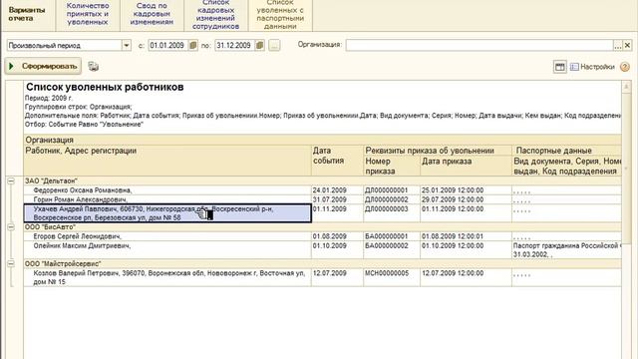Click the end date field 31.12.2009
638x359 pixels.
click(x=234, y=45)
